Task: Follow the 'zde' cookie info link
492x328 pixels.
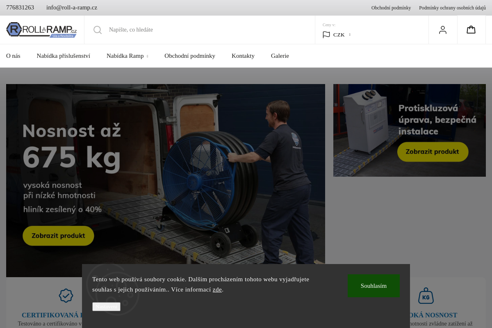Action: tap(217, 289)
